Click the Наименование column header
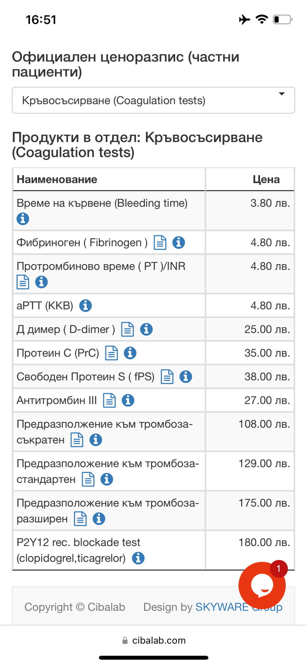Viewport: 307px width, 666px height. tap(57, 180)
